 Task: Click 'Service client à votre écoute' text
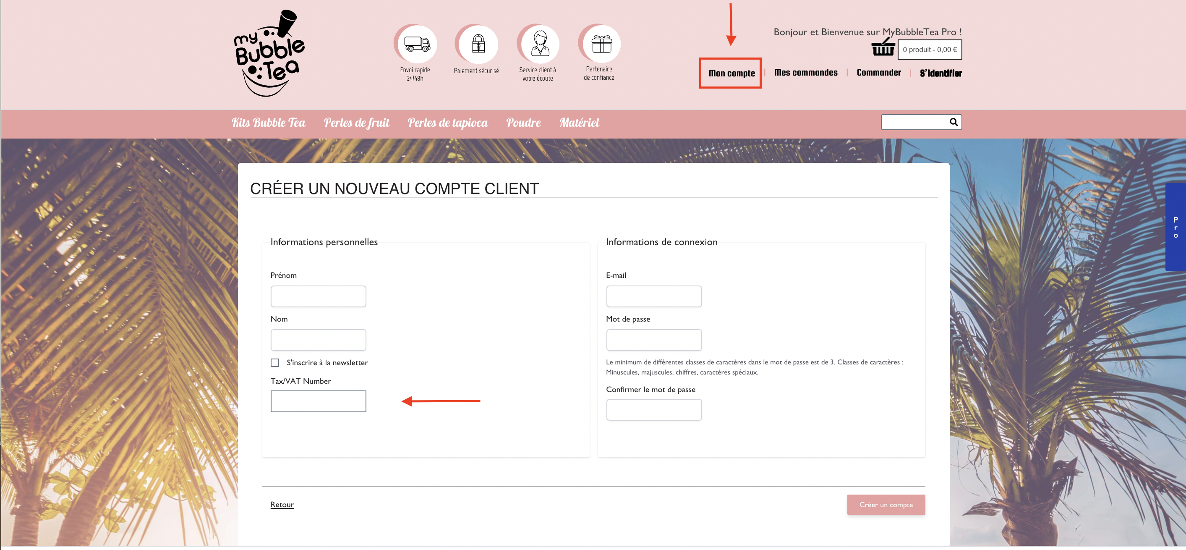tap(538, 74)
